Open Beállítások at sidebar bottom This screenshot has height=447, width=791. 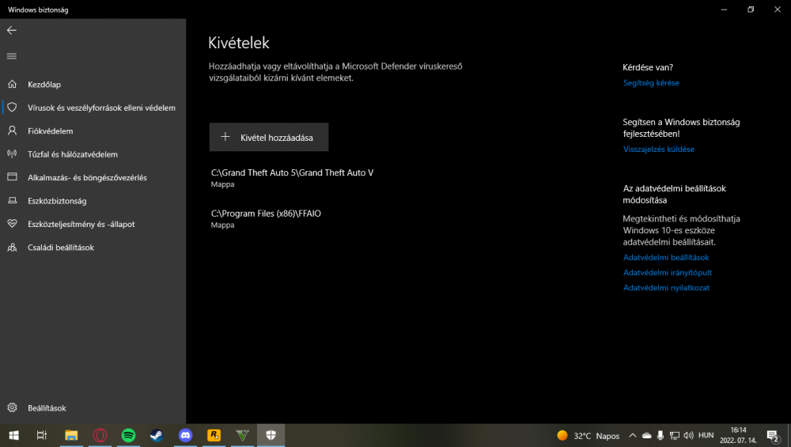pos(93,407)
